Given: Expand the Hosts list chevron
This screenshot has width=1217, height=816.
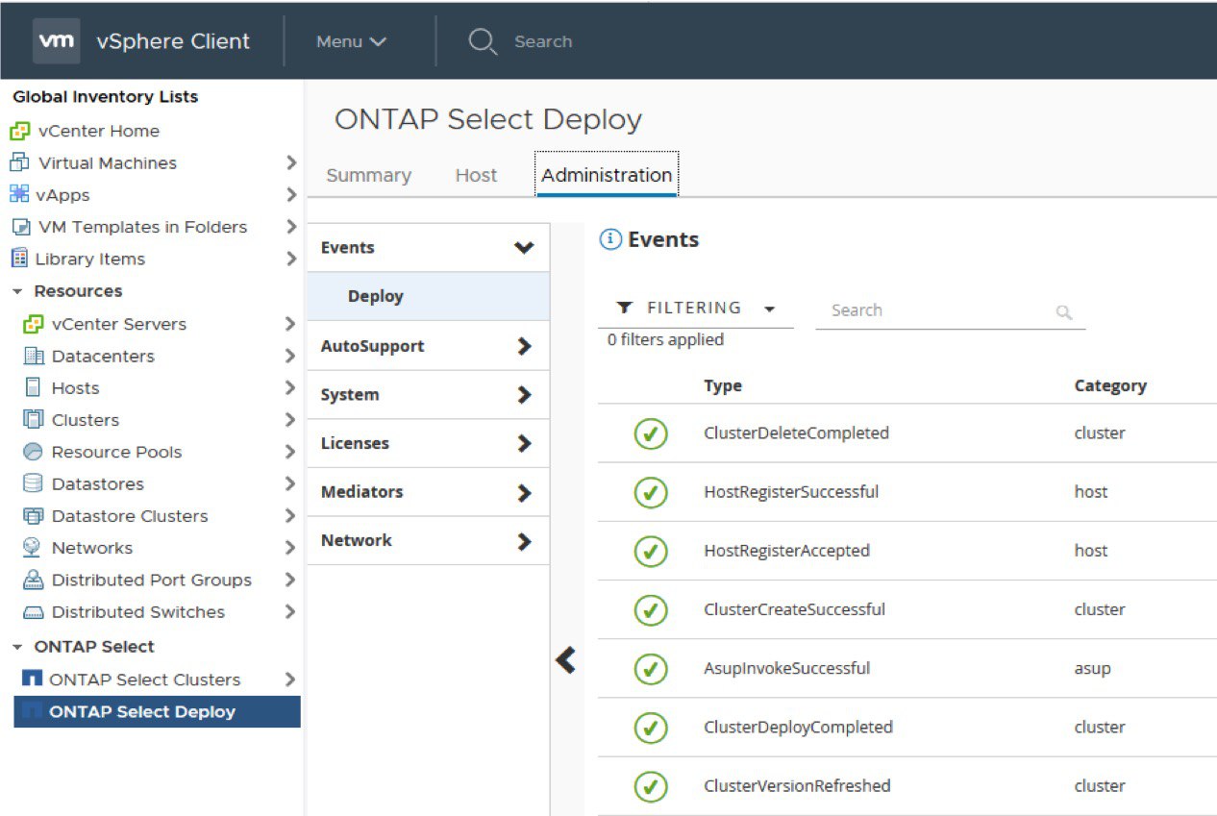Looking at the screenshot, I should 291,387.
